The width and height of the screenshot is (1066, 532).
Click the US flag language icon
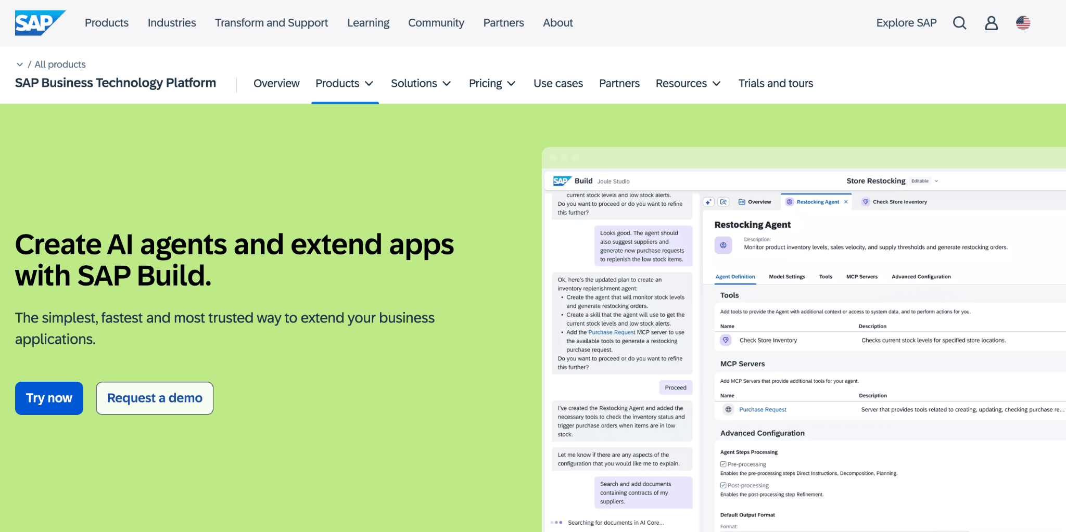click(x=1023, y=23)
